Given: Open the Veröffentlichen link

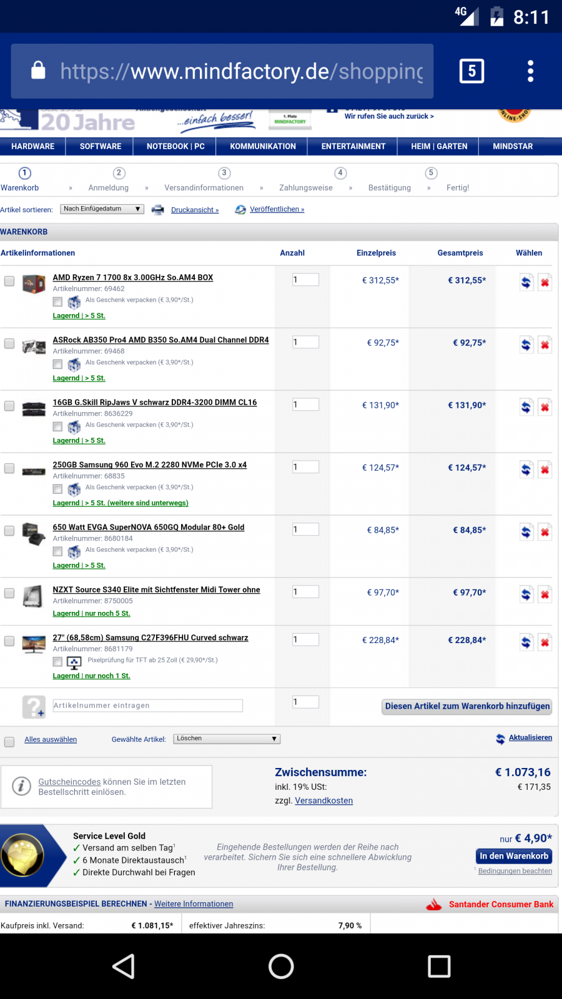Looking at the screenshot, I should (x=277, y=209).
